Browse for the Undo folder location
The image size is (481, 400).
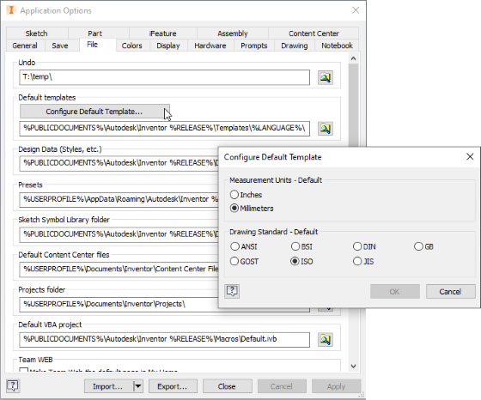(326, 77)
